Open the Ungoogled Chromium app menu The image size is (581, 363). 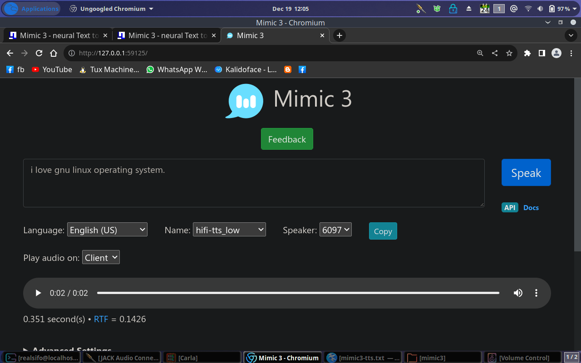click(x=111, y=9)
